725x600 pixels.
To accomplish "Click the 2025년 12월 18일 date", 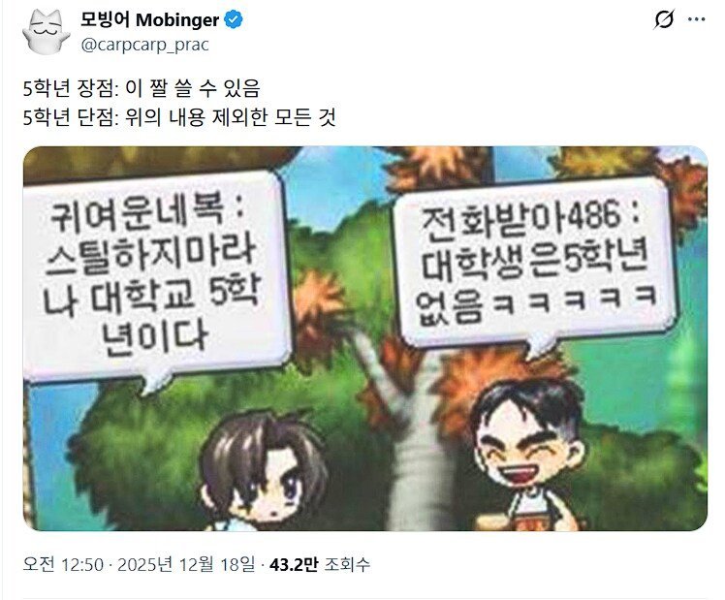I will pos(186,564).
